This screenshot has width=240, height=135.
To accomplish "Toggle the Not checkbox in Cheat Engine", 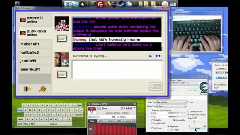I will (x=188, y=102).
